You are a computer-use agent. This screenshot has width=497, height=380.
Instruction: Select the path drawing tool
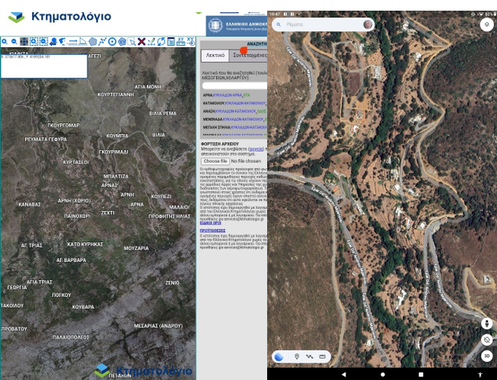(x=309, y=356)
